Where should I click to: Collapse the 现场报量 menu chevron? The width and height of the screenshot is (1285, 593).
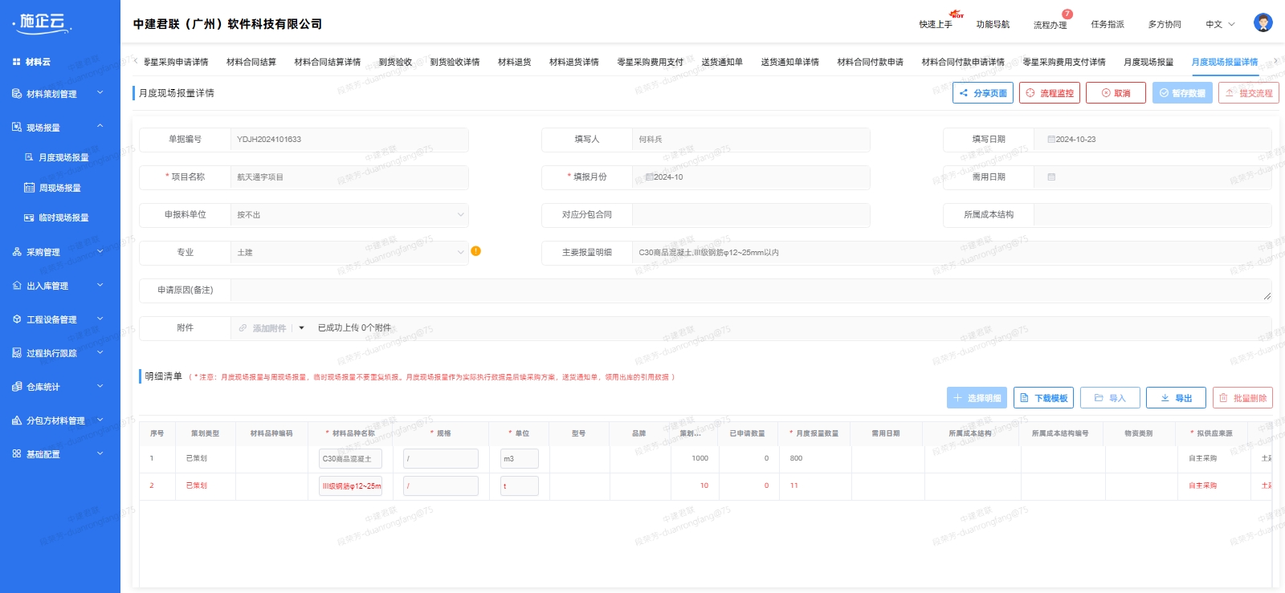[100, 127]
